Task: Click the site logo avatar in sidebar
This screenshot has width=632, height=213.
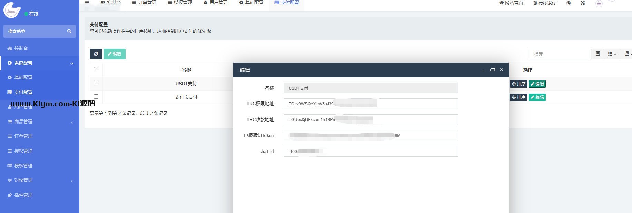Action: click(x=12, y=10)
